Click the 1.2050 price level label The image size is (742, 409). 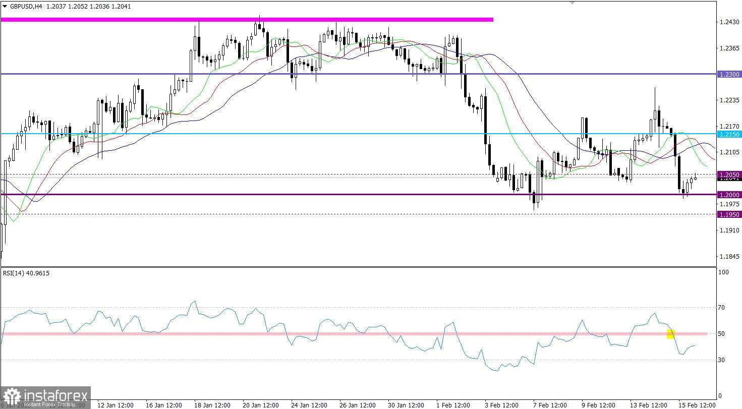[729, 173]
